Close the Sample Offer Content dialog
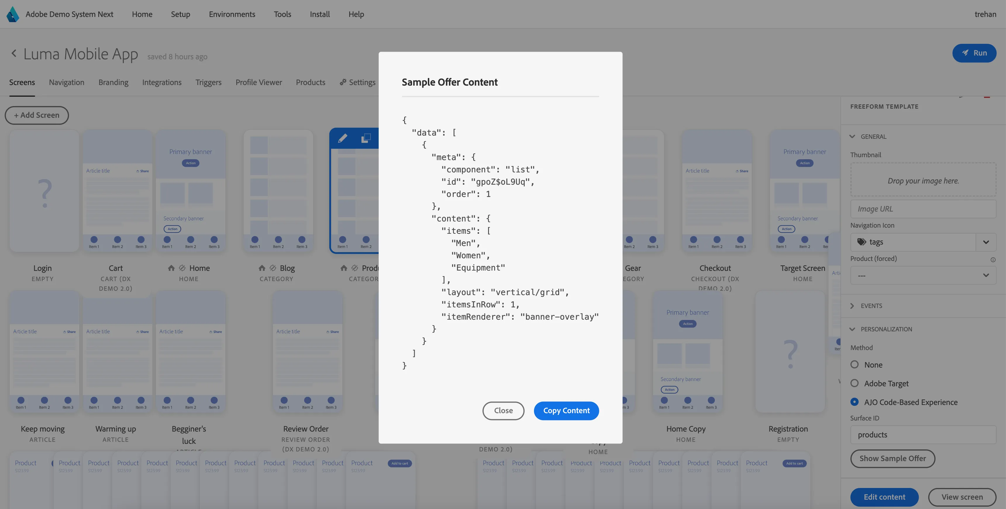Viewport: 1006px width, 509px height. pyautogui.click(x=503, y=411)
